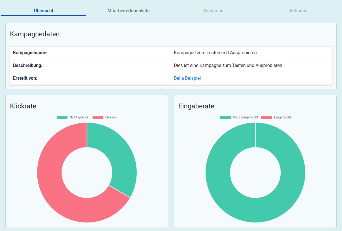342x231 pixels.
Task: Toggle the 'Nicht geklickt' legend label text
Action: click(79, 117)
